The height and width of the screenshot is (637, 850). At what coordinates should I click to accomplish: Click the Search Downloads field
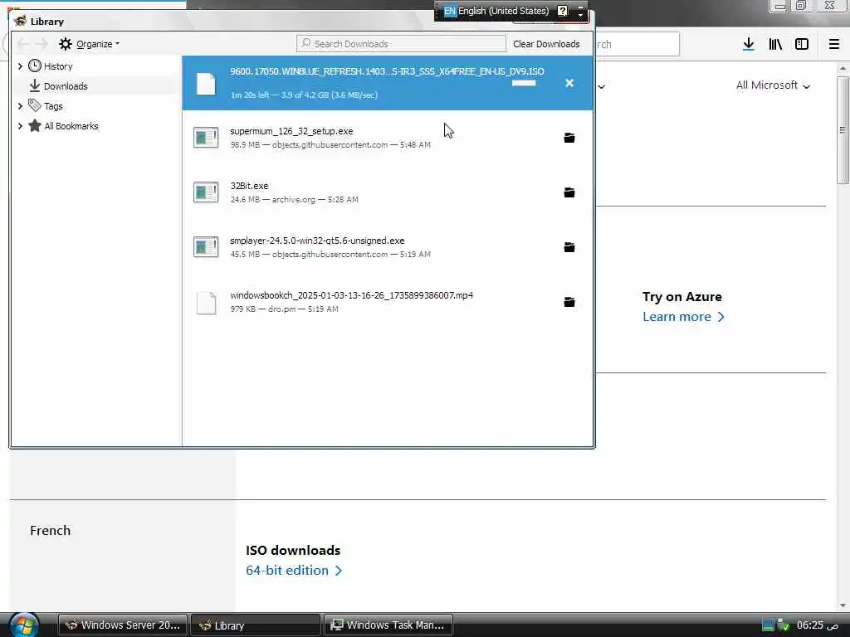(x=401, y=44)
